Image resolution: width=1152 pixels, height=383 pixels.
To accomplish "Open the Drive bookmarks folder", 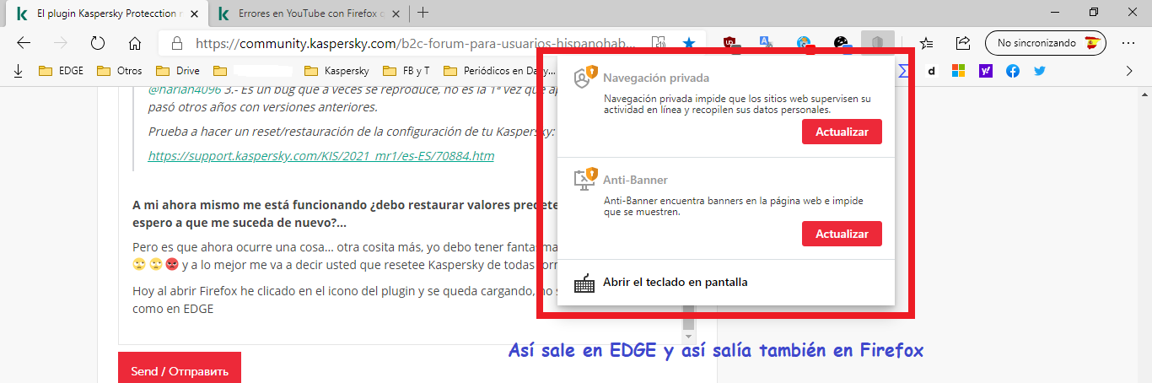I will [x=178, y=71].
